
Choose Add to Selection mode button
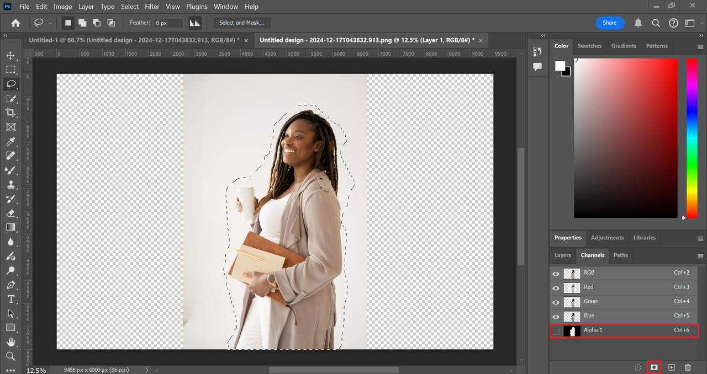pos(82,23)
